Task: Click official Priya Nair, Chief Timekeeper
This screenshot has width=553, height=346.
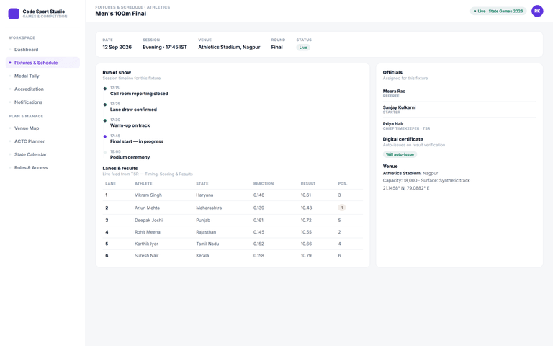Action: (x=459, y=125)
